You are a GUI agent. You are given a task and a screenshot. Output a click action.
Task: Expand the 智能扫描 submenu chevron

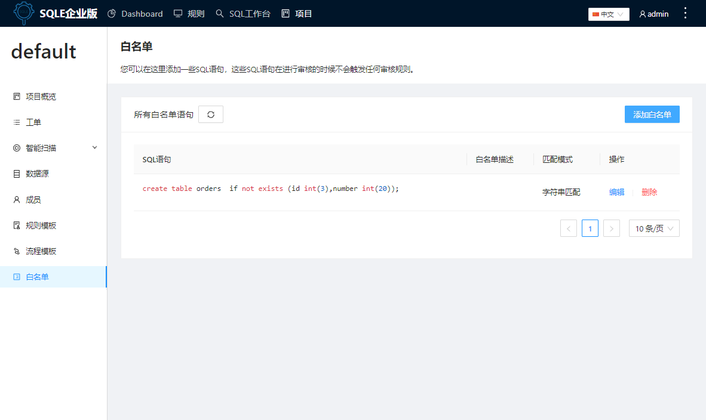94,148
